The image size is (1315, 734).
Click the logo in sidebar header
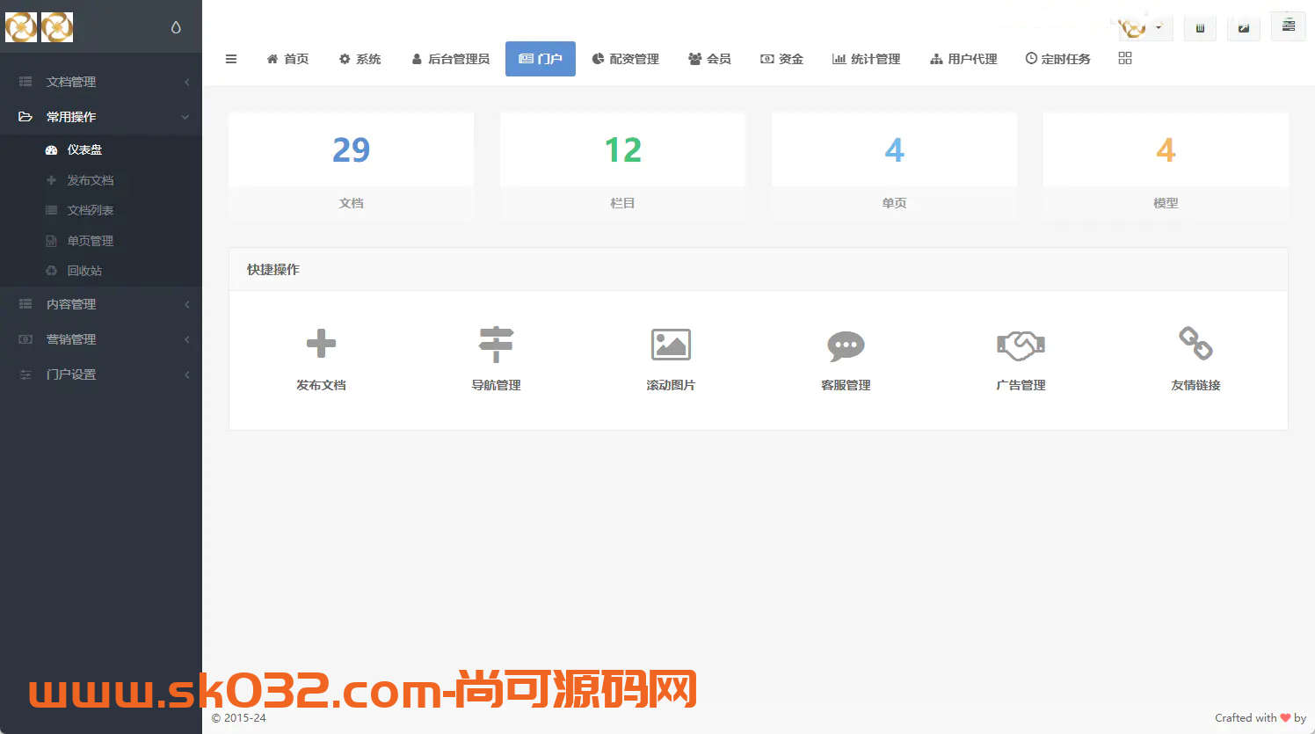(x=40, y=27)
